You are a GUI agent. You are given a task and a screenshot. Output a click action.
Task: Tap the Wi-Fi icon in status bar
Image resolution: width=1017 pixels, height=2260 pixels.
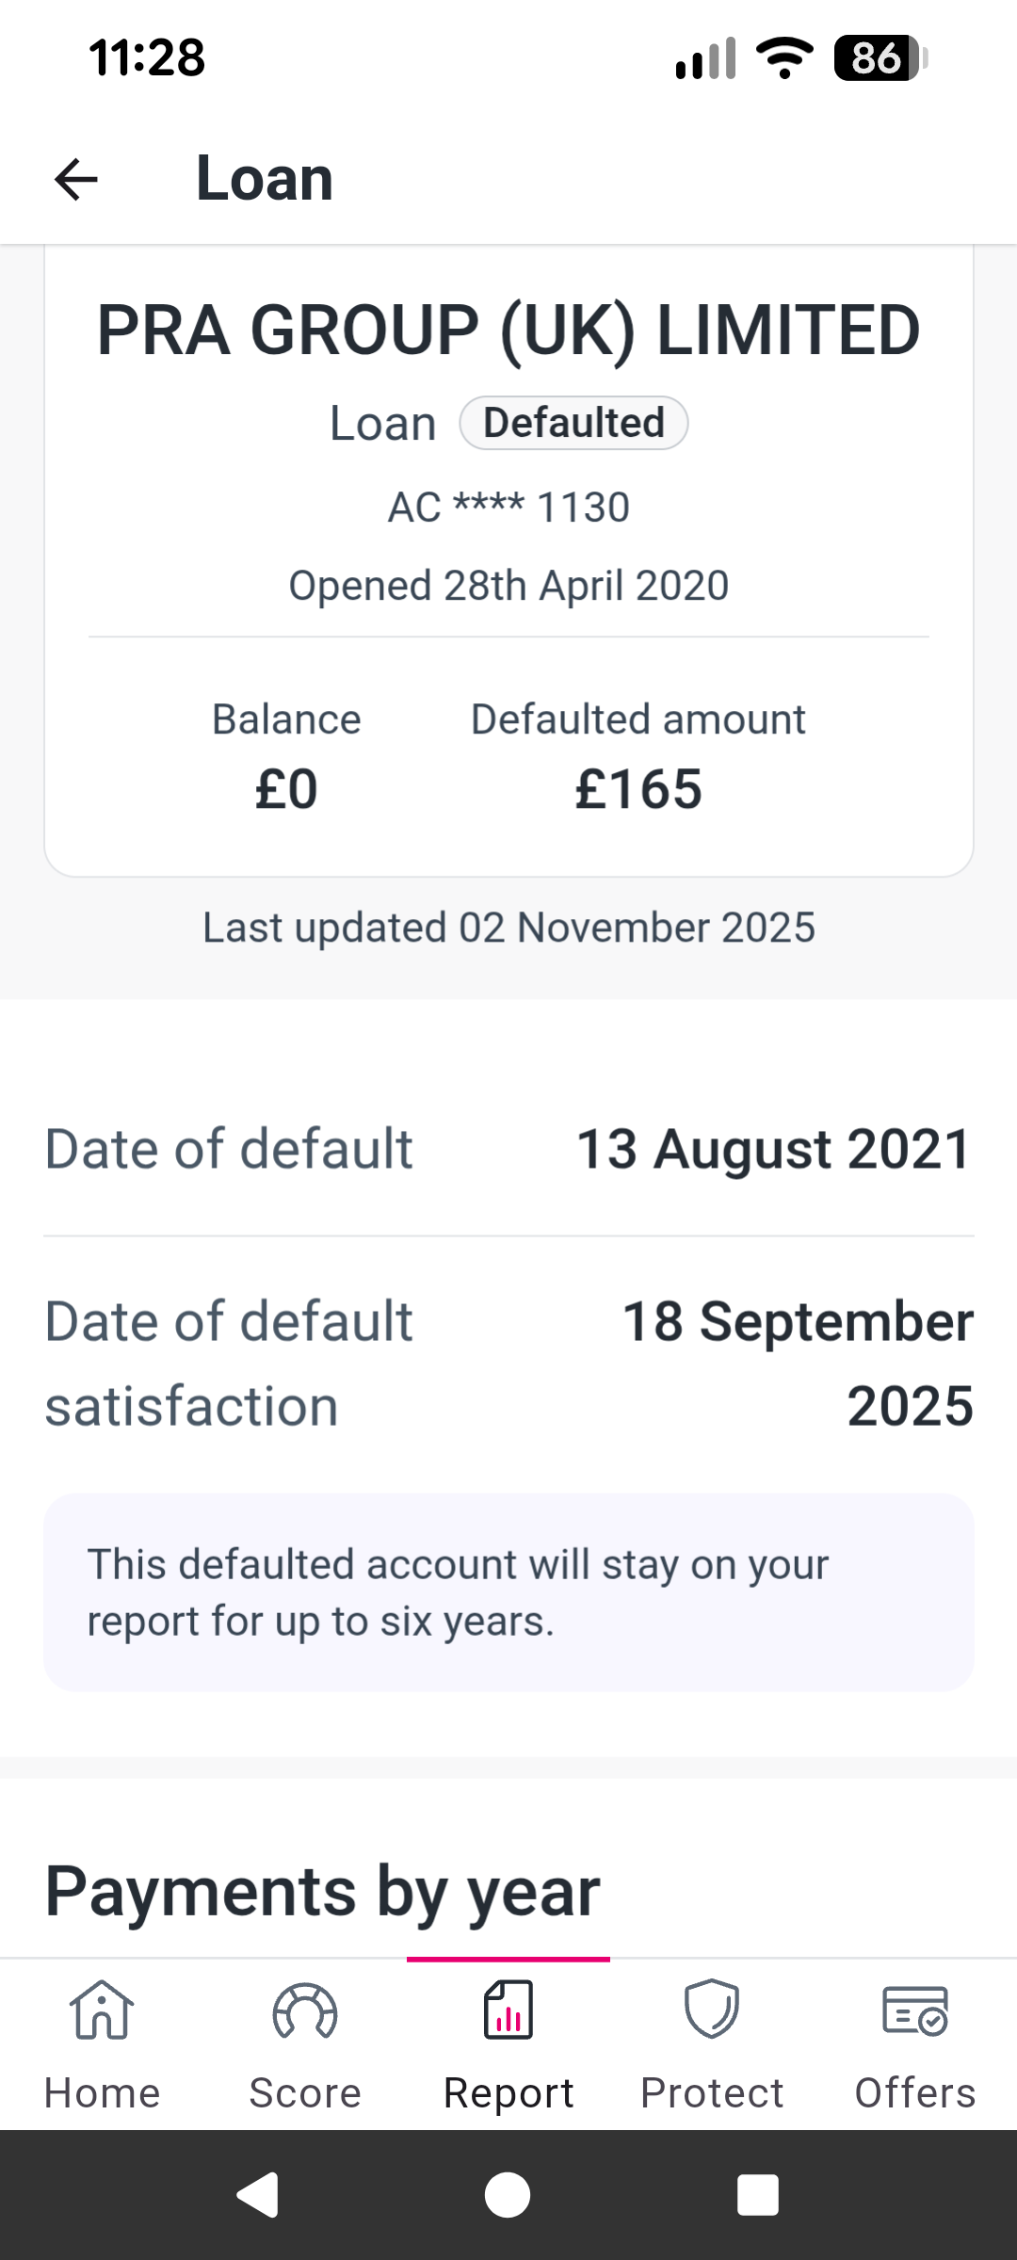pos(785,58)
